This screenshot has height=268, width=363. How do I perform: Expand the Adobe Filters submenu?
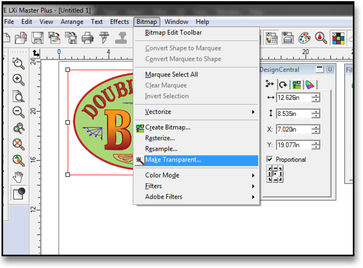196,197
